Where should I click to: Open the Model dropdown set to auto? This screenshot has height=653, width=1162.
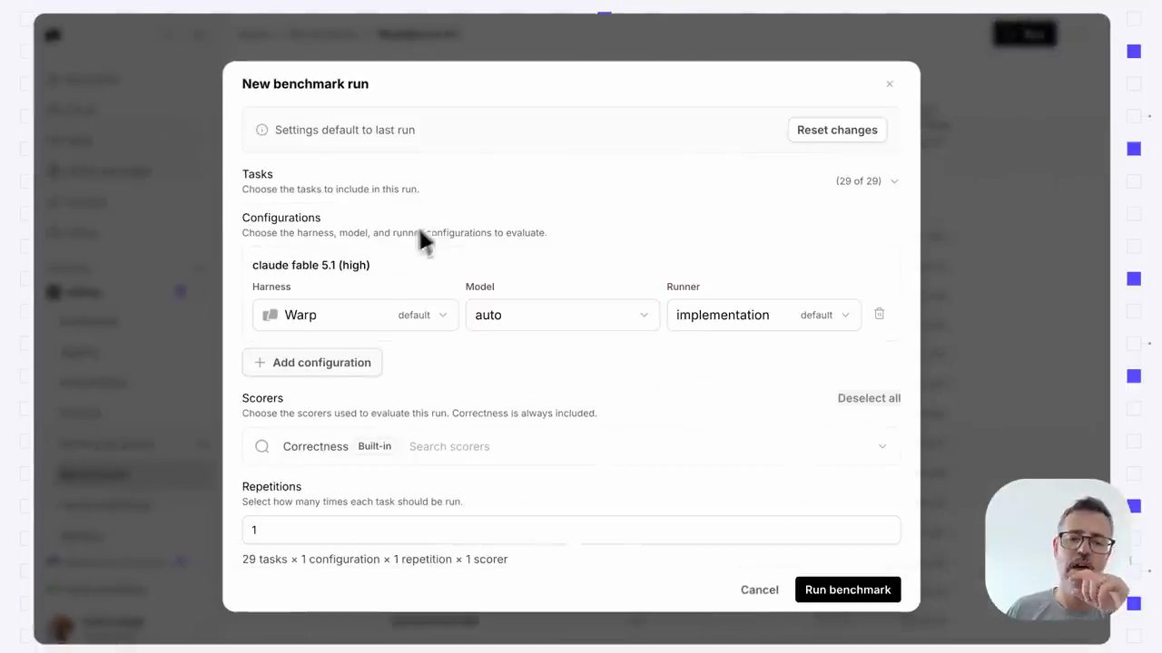(562, 315)
